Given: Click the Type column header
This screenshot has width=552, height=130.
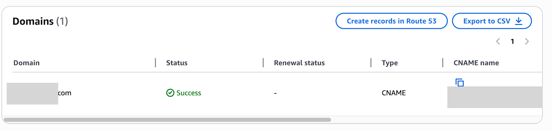Looking at the screenshot, I should click(x=389, y=63).
